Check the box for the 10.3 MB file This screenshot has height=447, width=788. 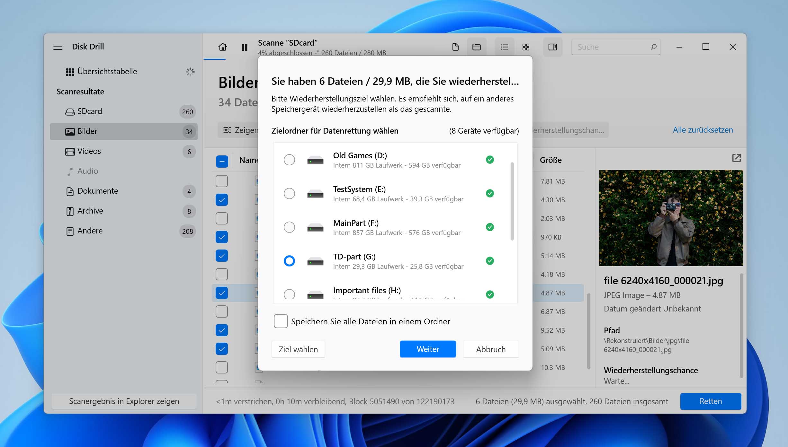point(222,367)
